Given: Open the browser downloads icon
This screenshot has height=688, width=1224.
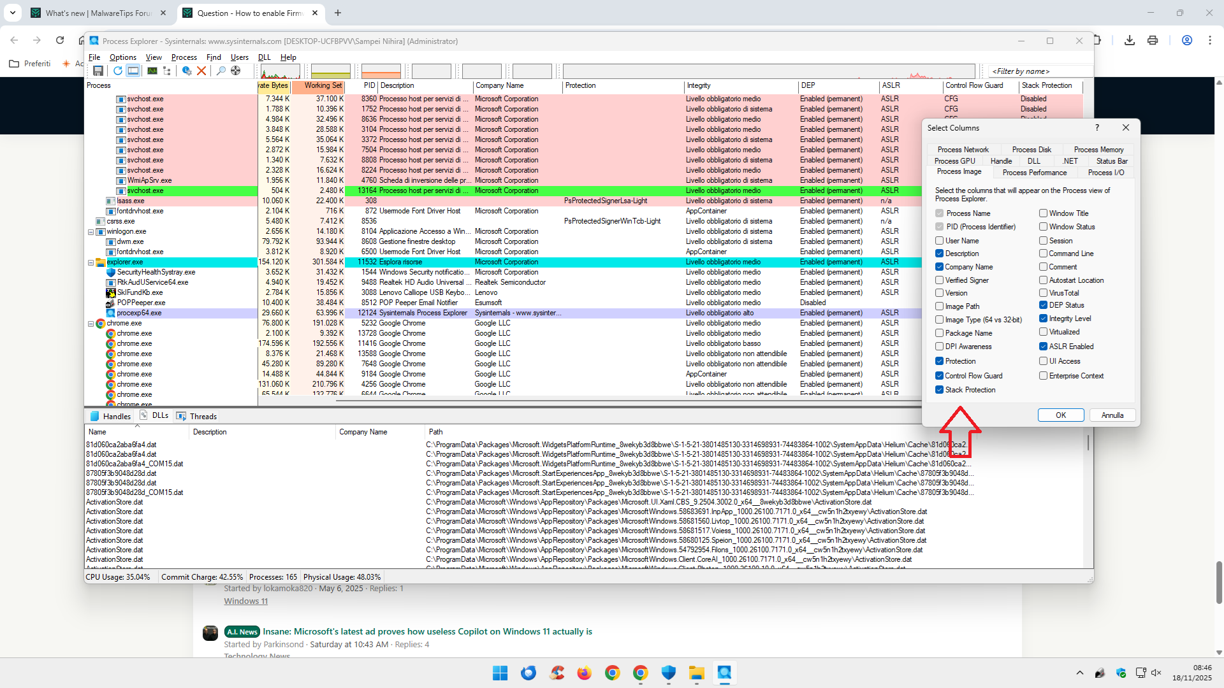Looking at the screenshot, I should (x=1130, y=40).
